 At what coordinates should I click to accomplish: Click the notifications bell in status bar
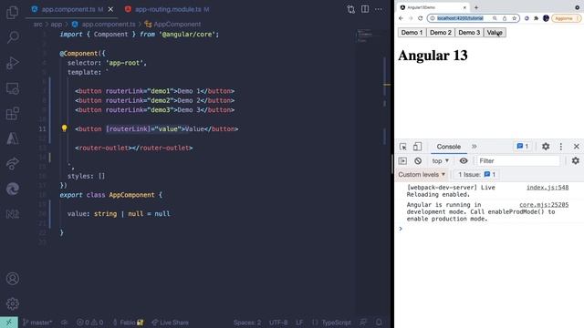[379, 322]
